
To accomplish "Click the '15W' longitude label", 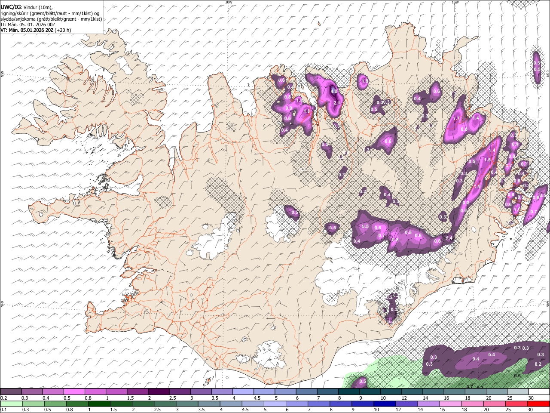I will point(455,2).
